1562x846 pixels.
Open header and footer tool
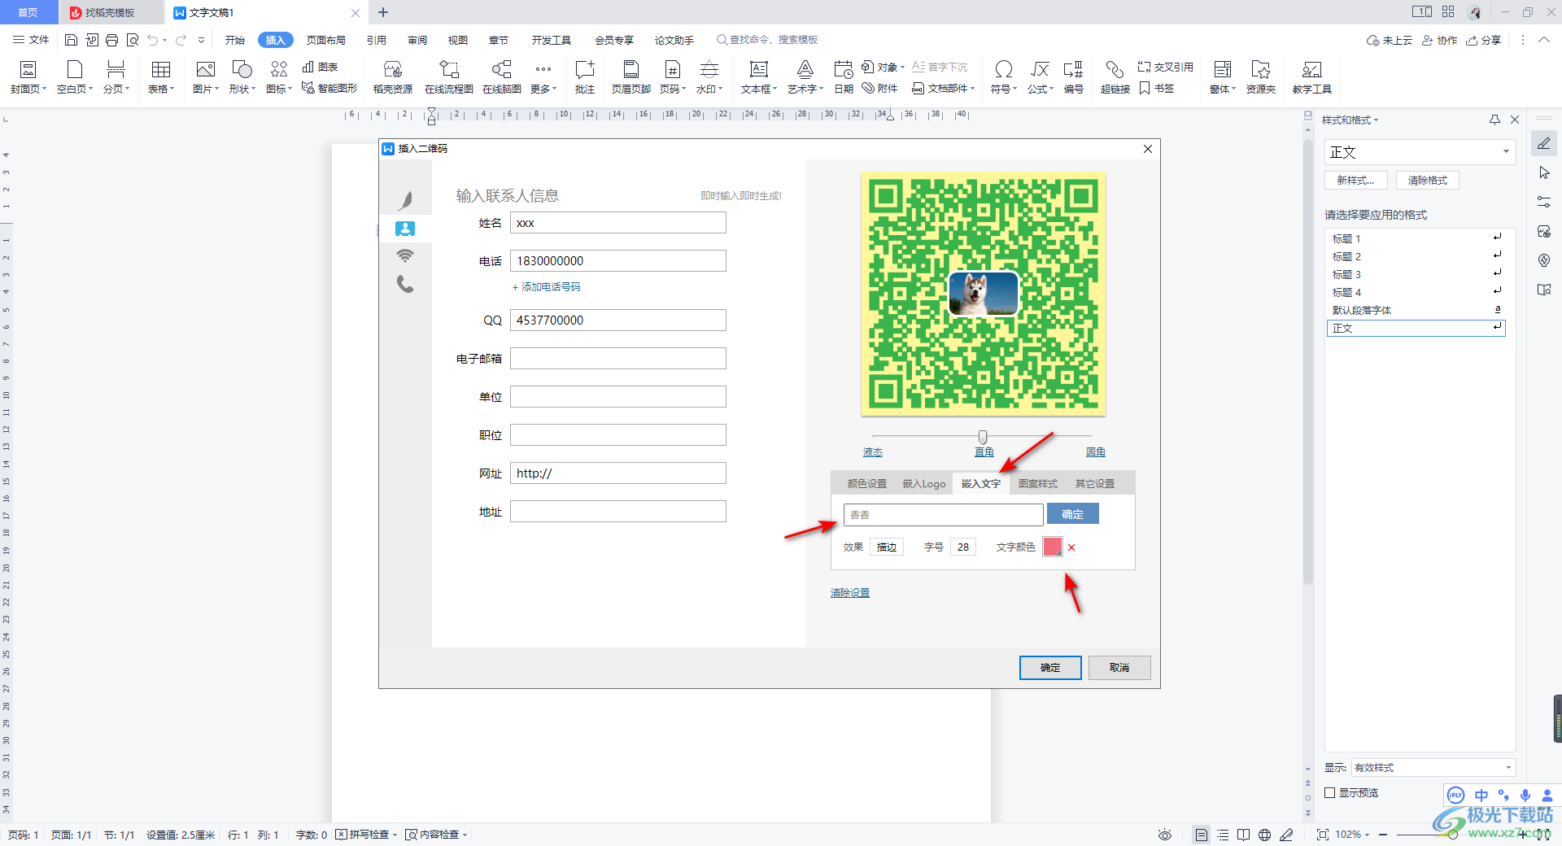(631, 77)
